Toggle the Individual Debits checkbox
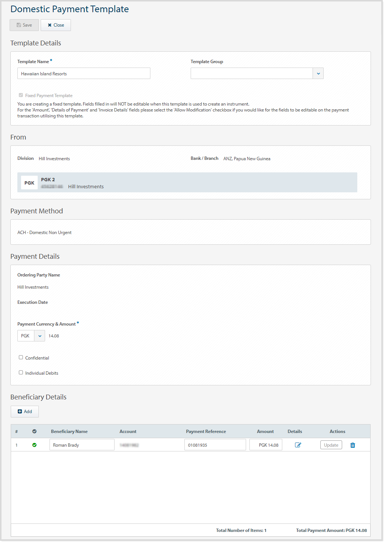This screenshot has height=543, width=385. [21, 372]
